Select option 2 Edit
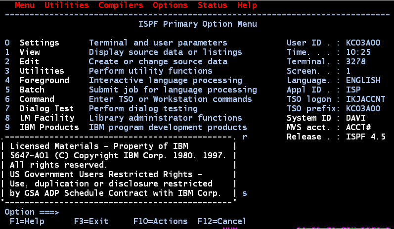394x229 pixels. pos(29,61)
